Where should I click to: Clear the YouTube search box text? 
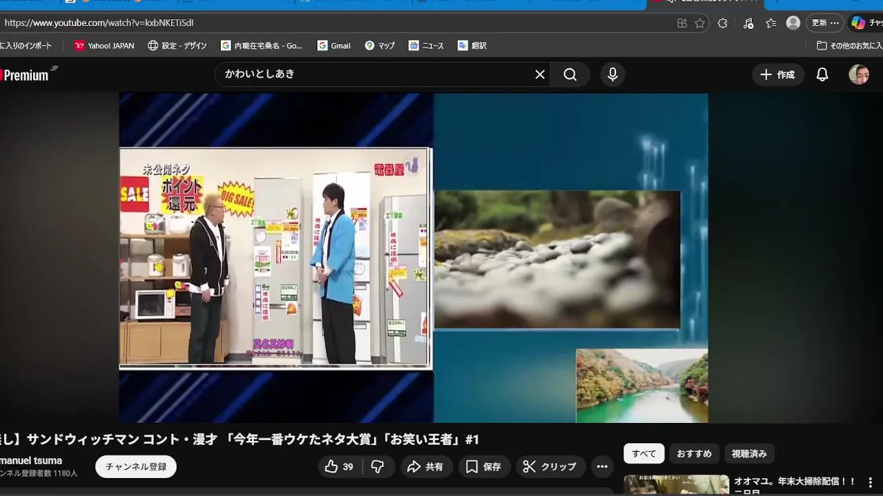[x=540, y=74]
